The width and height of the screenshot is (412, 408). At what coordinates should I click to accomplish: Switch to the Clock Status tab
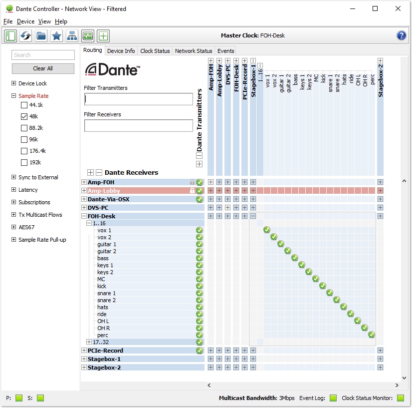(155, 51)
